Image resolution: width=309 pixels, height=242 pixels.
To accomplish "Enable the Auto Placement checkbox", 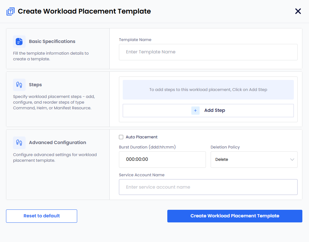I will pos(121,137).
